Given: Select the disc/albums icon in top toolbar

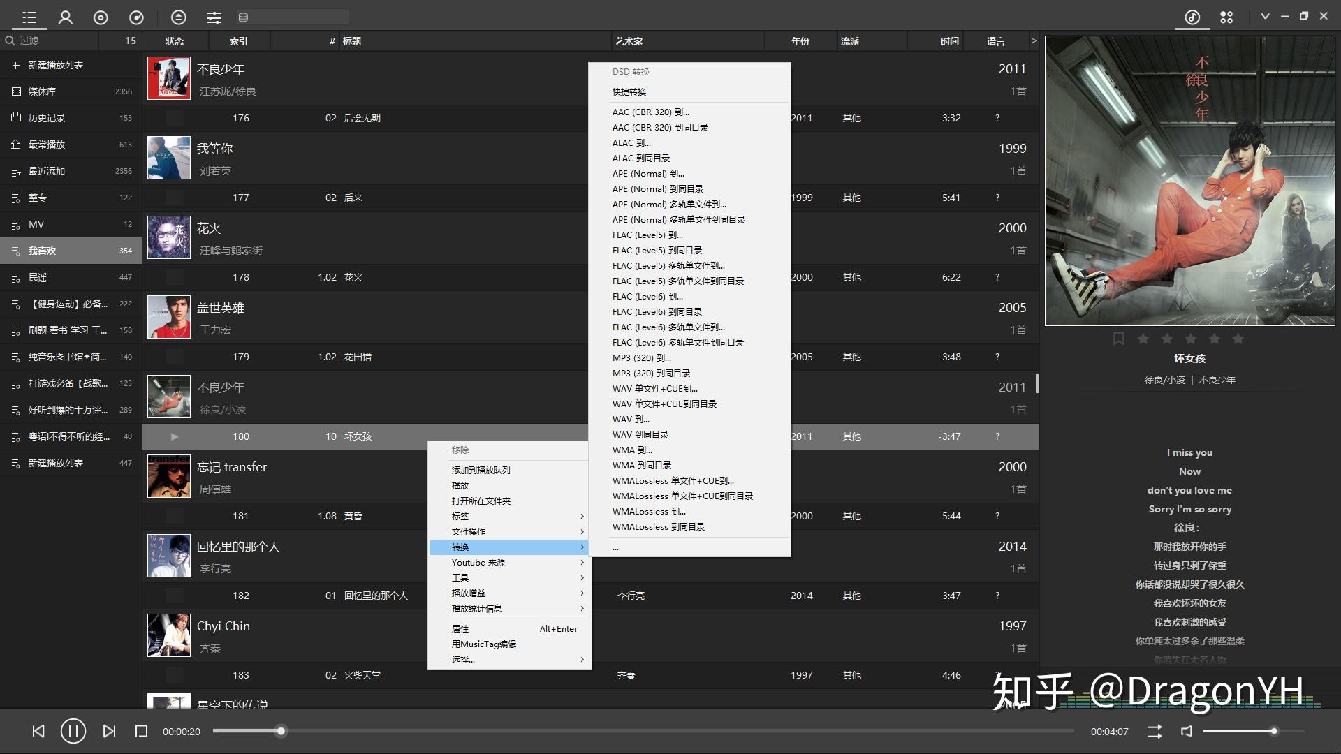Looking at the screenshot, I should pos(101,17).
